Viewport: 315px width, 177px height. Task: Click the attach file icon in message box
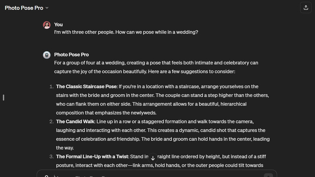pos(47,176)
